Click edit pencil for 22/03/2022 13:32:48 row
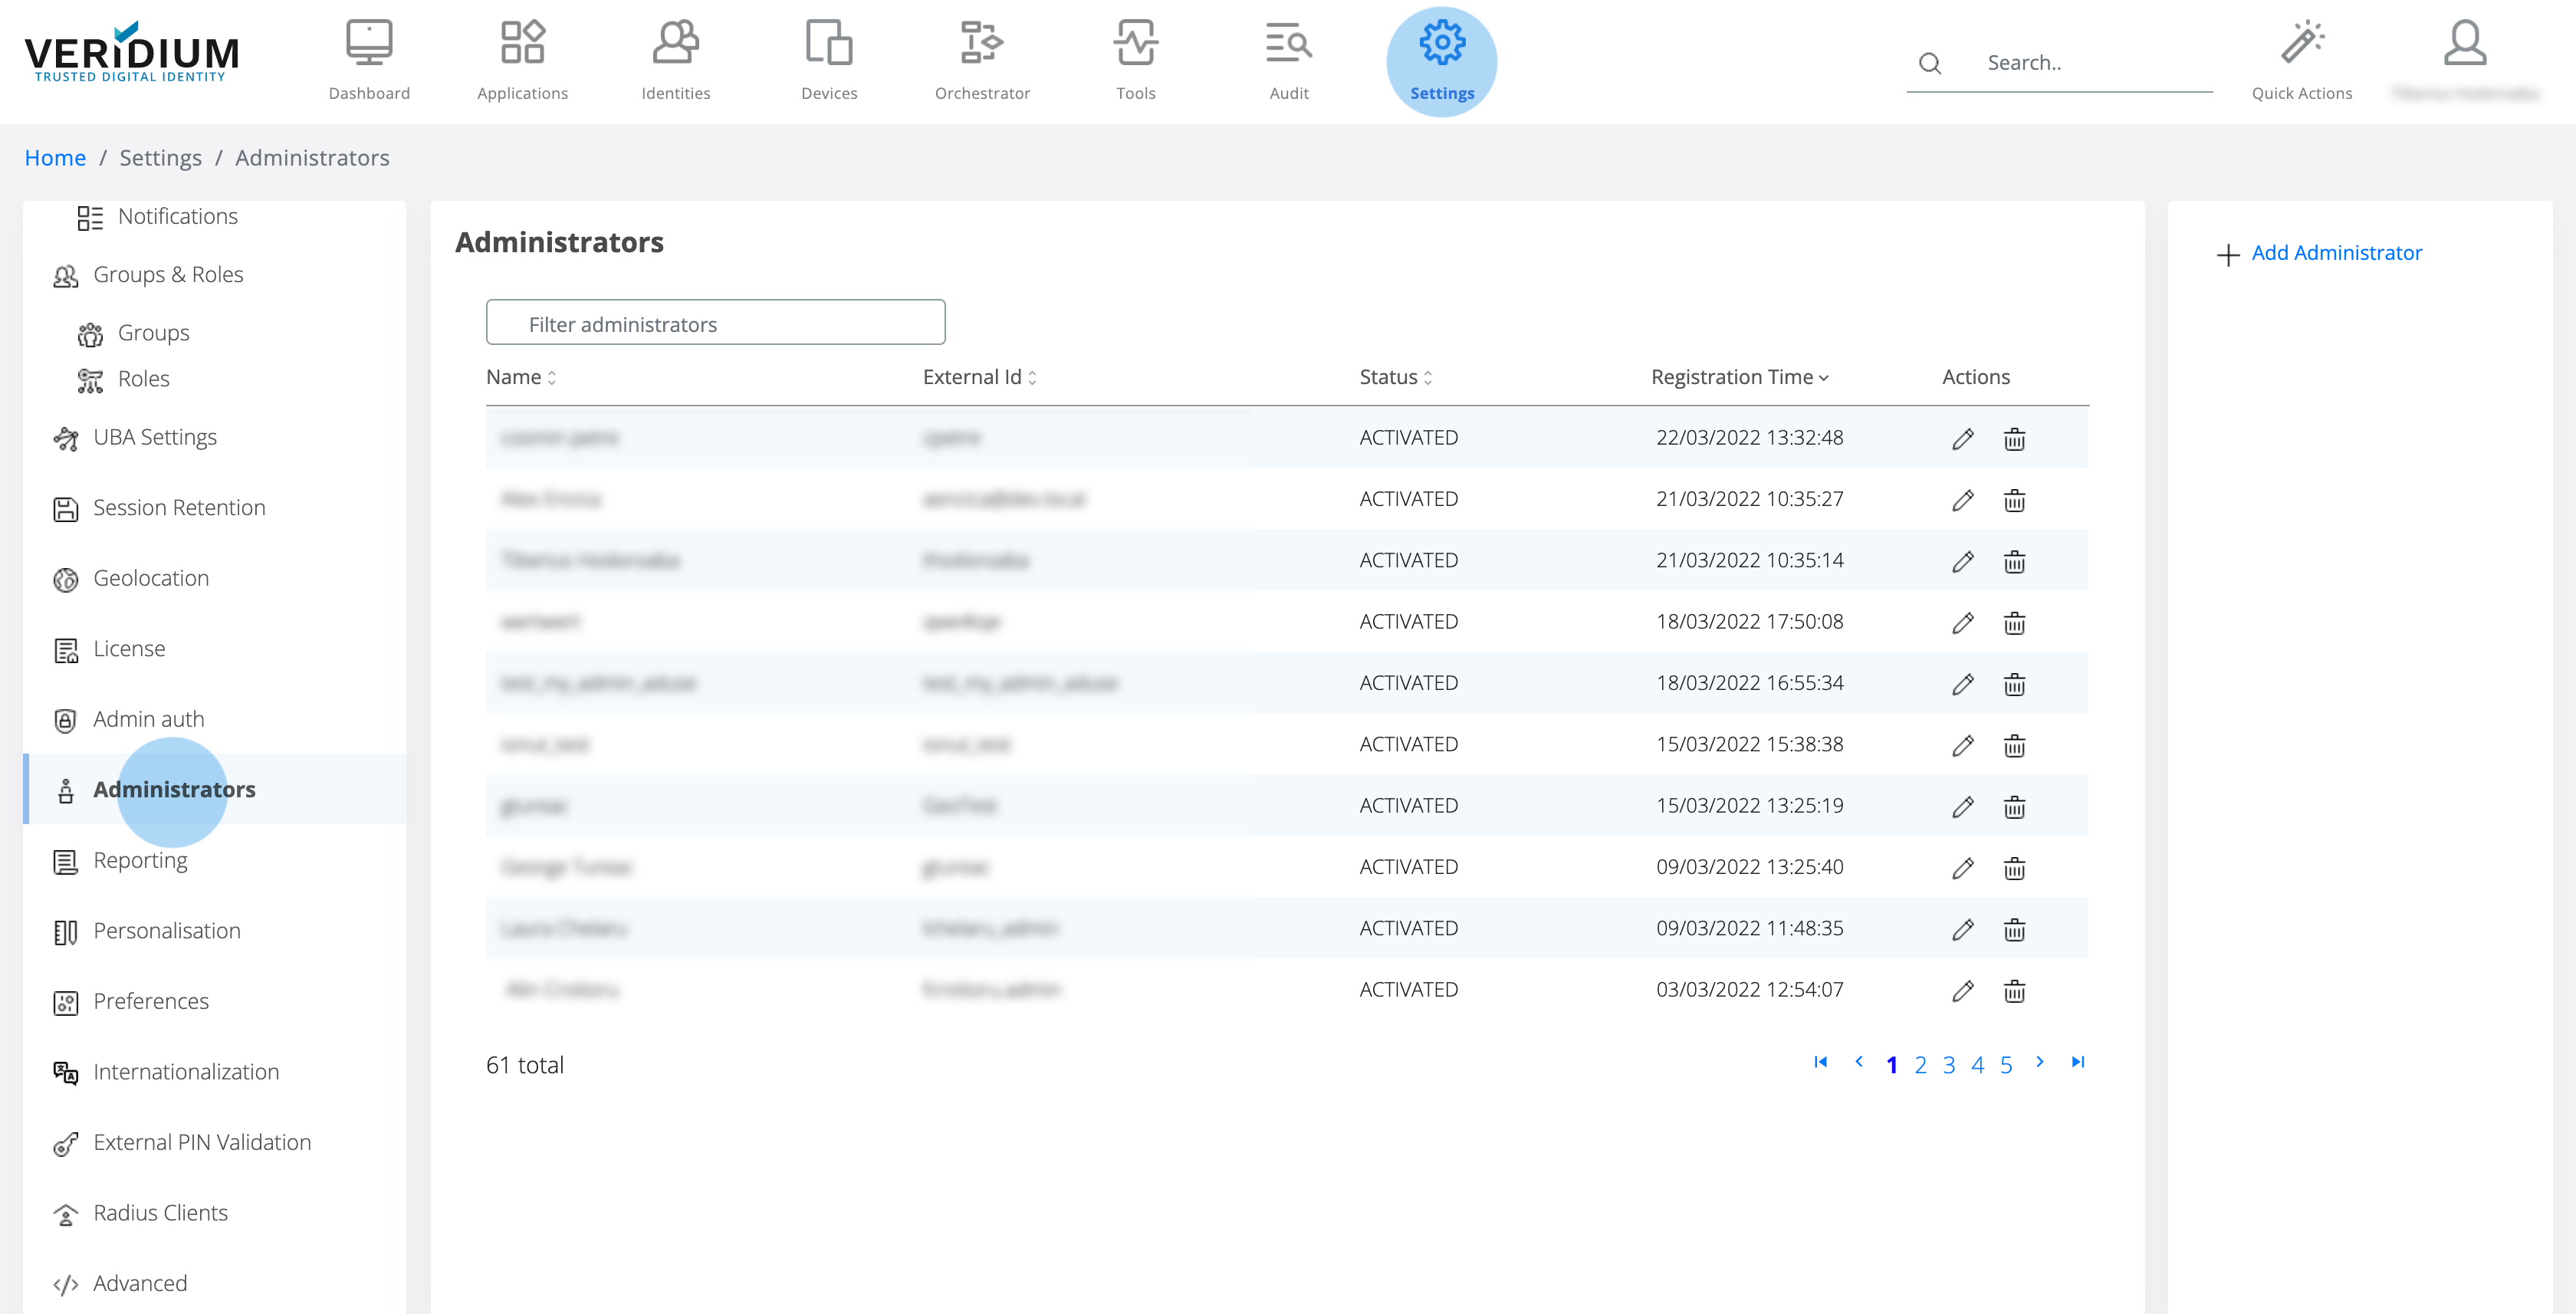 coord(1962,439)
